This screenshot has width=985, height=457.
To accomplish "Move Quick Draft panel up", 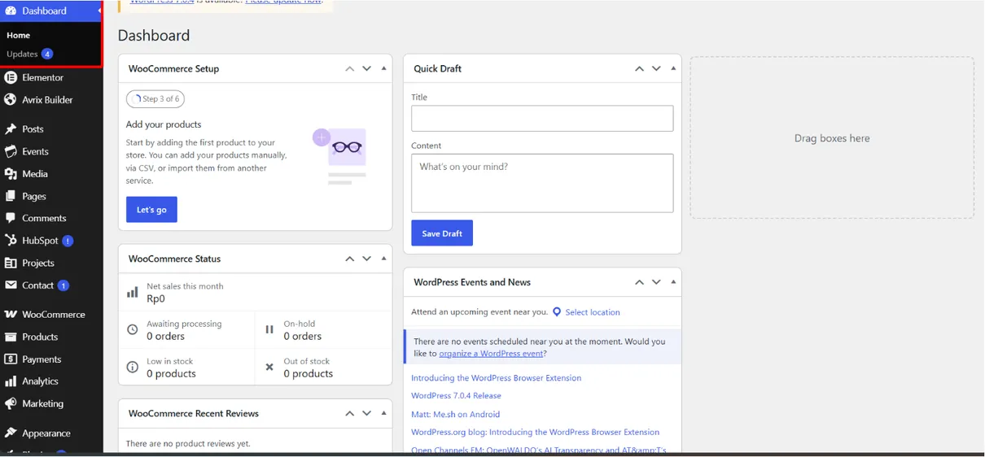I will point(640,68).
